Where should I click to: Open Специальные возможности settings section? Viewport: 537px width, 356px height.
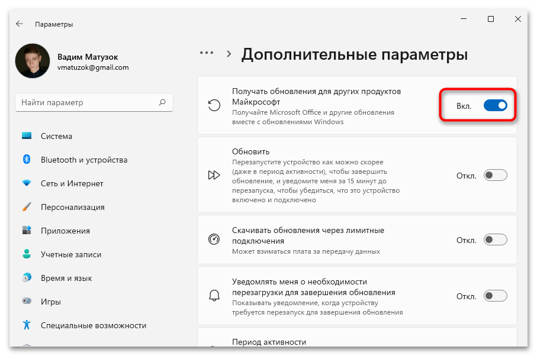93,325
